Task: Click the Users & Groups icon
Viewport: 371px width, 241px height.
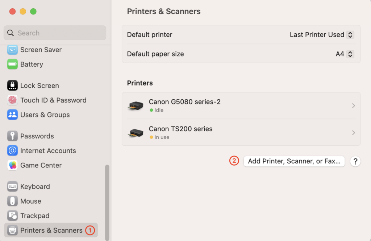Action: click(12, 115)
